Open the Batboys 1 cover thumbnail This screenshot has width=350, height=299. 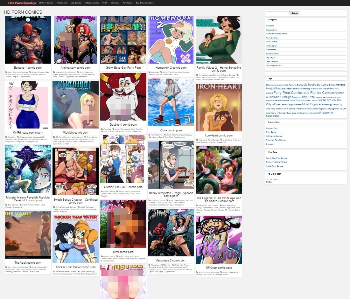pyautogui.click(x=28, y=40)
